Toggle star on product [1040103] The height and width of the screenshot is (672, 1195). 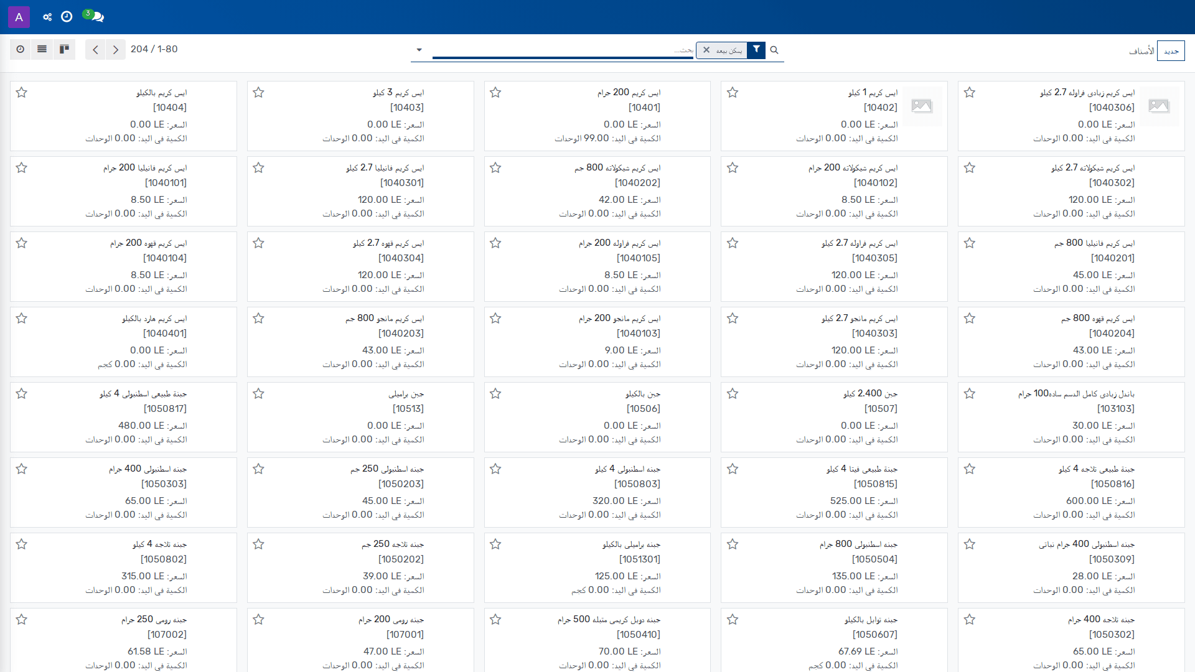[495, 319]
